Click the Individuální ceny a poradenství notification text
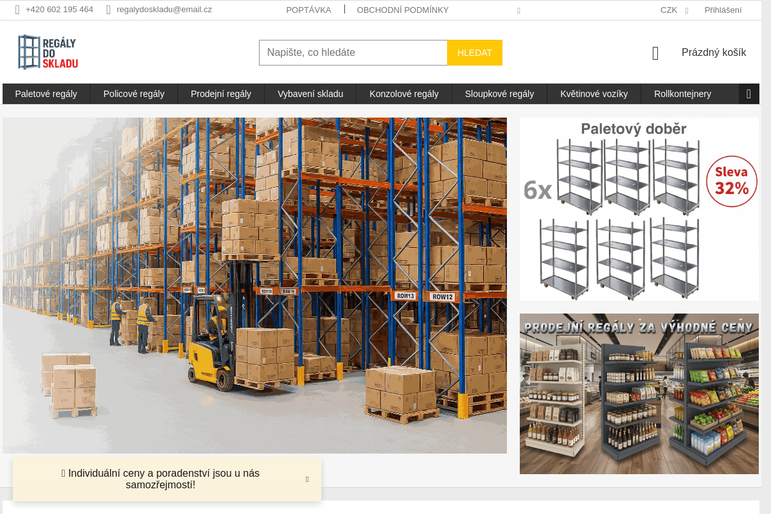771x514 pixels. 161,479
